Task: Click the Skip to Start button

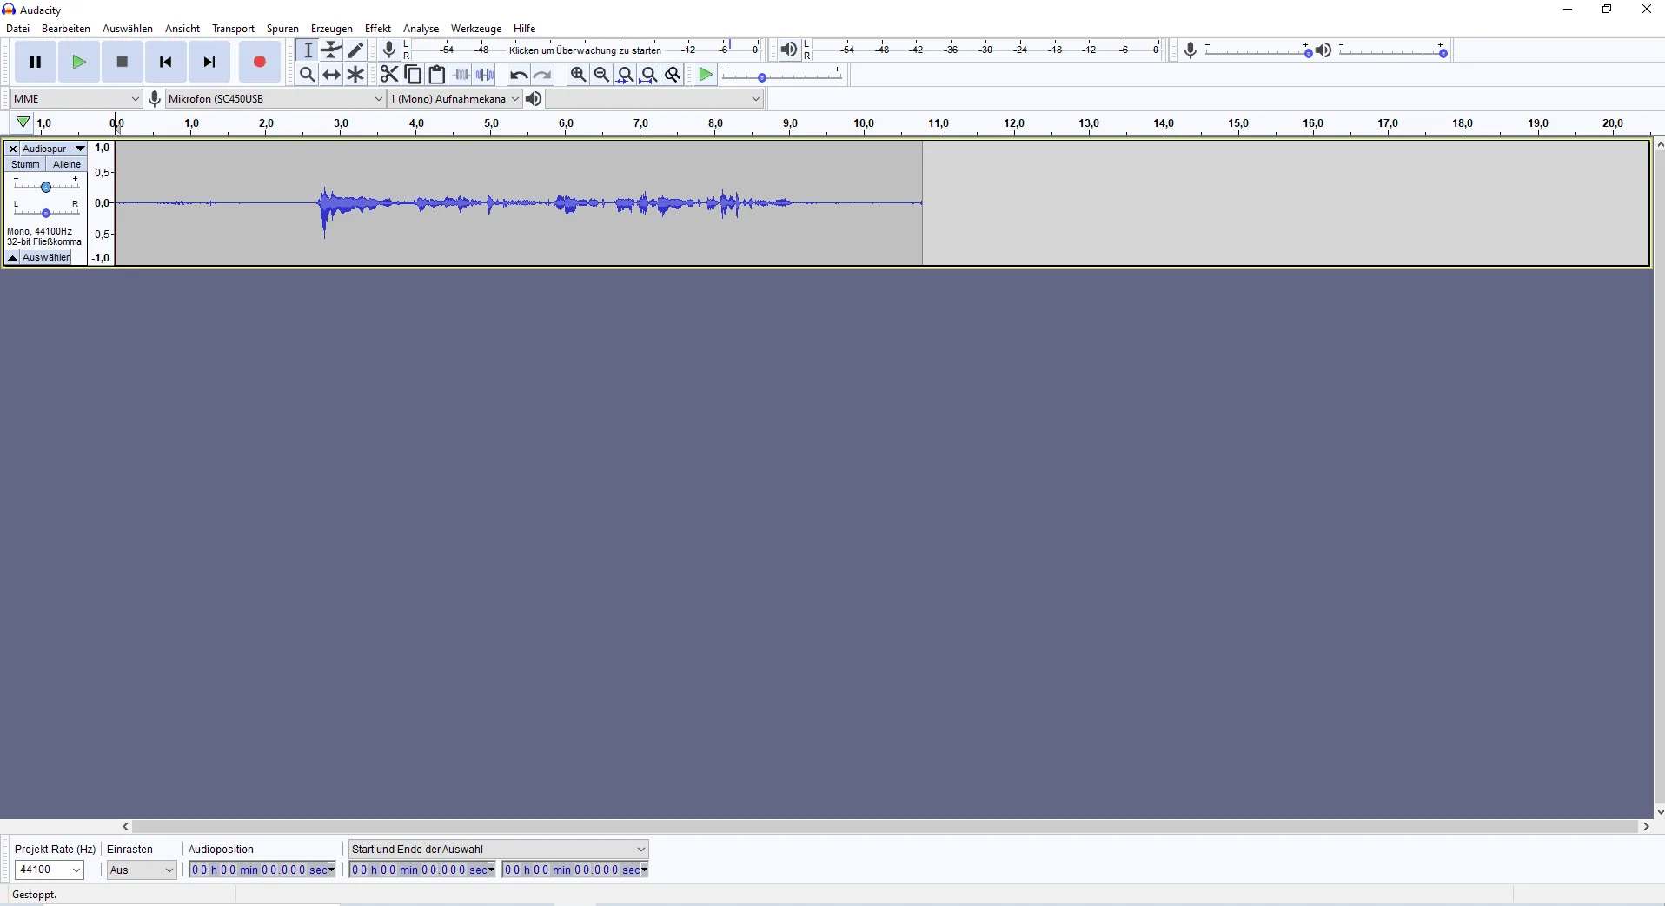Action: [165, 62]
